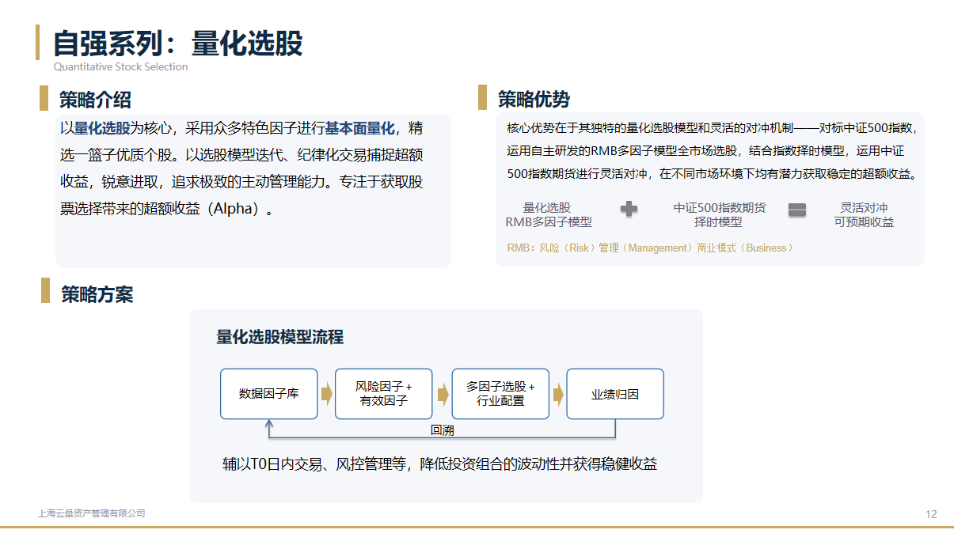Viewport: 954px width, 560px height.
Task: Select the 数据因子库 flowchart box
Action: tap(268, 394)
